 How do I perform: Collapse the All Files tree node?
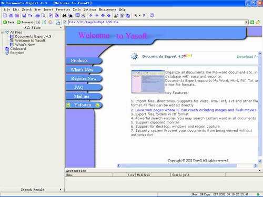pyautogui.click(x=3, y=32)
